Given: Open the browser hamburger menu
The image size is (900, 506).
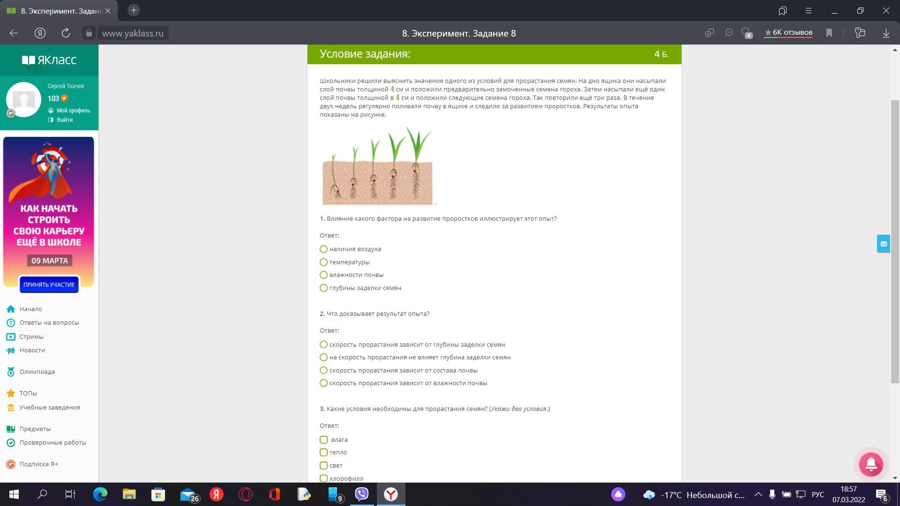Looking at the screenshot, I should (x=809, y=10).
